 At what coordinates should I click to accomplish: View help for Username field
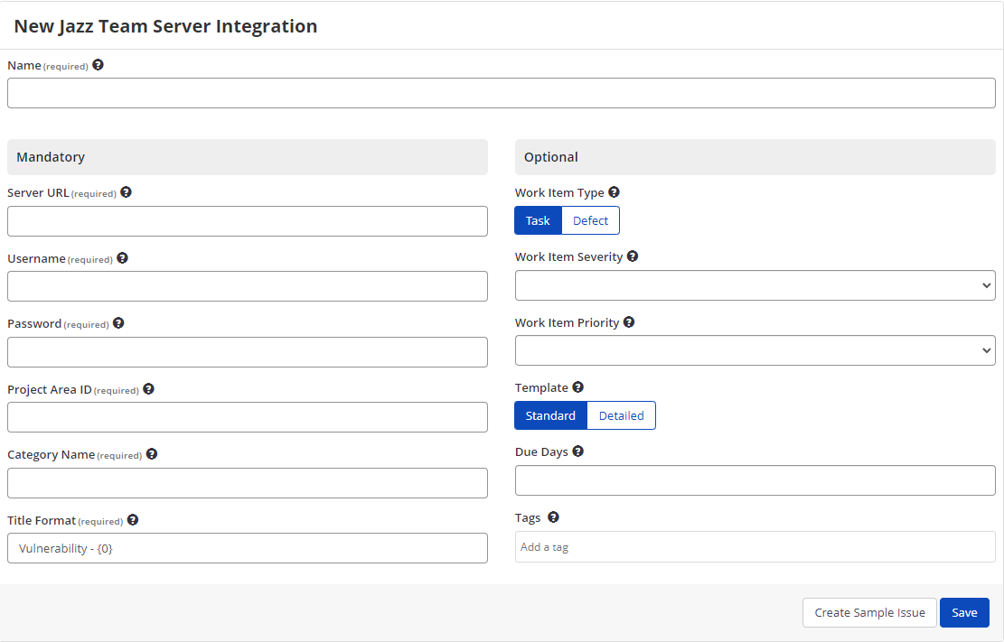point(122,257)
